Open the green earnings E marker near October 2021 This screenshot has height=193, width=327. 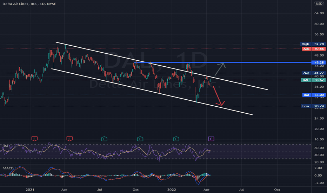point(140,139)
